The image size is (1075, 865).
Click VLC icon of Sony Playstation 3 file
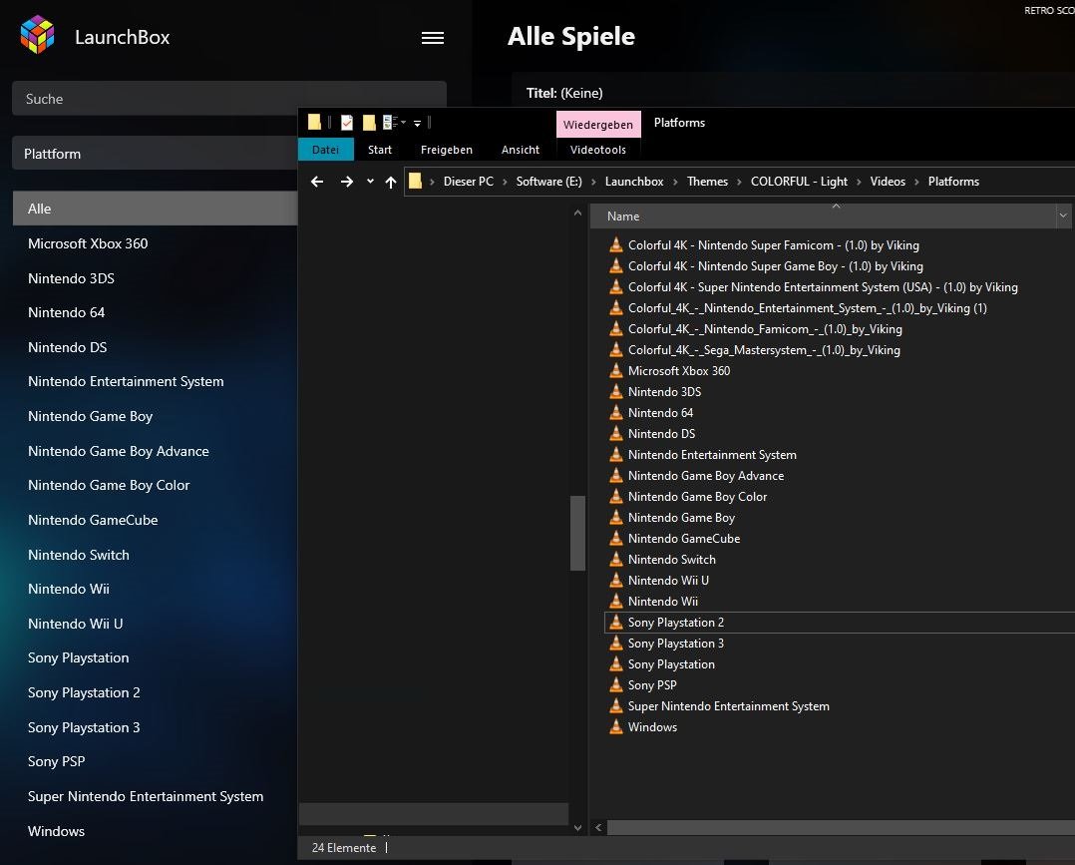616,644
